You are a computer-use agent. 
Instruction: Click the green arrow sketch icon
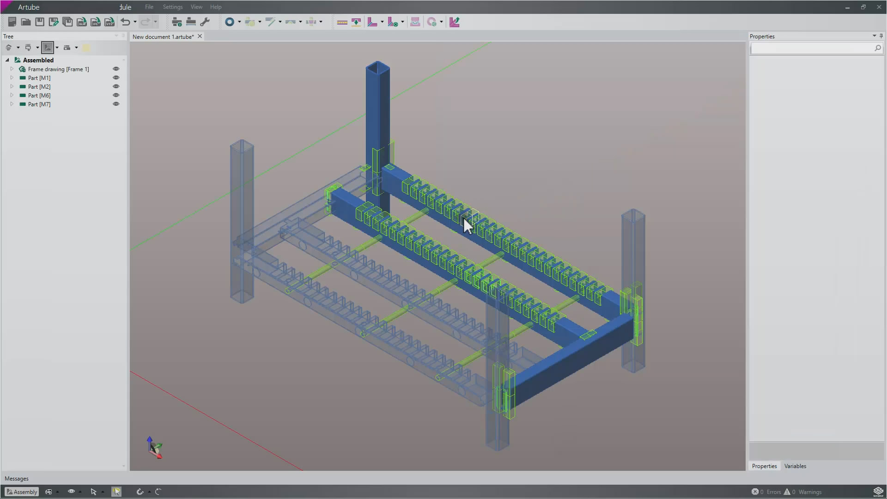click(455, 22)
